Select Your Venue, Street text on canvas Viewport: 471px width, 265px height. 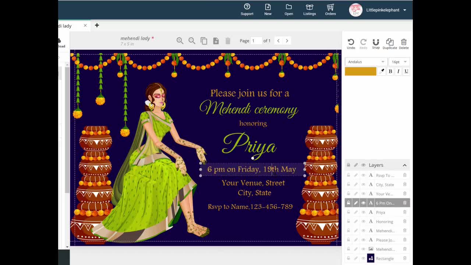[x=253, y=183]
